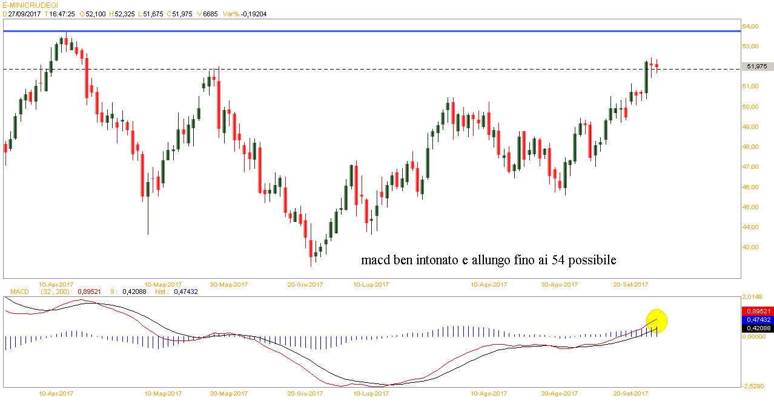Select the 51,975 current price label
The width and height of the screenshot is (774, 404).
pos(757,67)
